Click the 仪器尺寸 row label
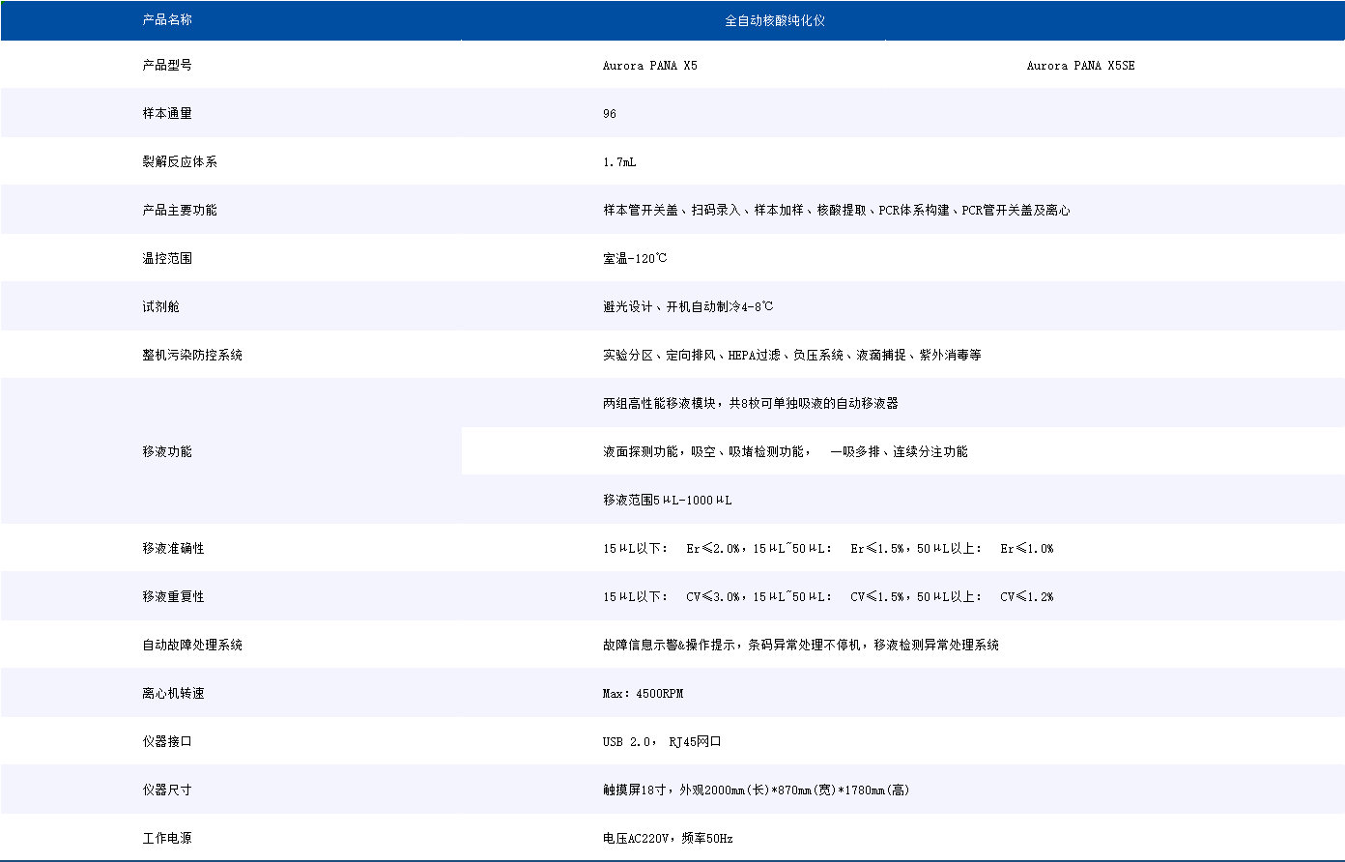The width and height of the screenshot is (1345, 862). [x=167, y=790]
